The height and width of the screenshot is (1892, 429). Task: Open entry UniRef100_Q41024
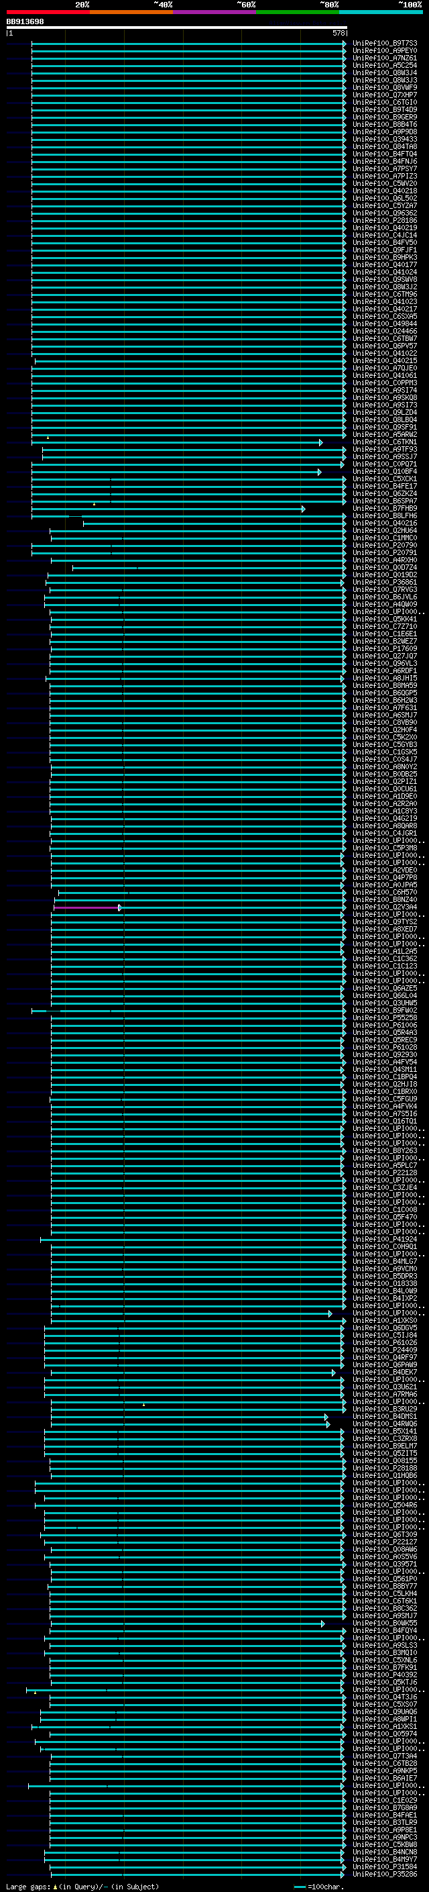[x=385, y=272]
